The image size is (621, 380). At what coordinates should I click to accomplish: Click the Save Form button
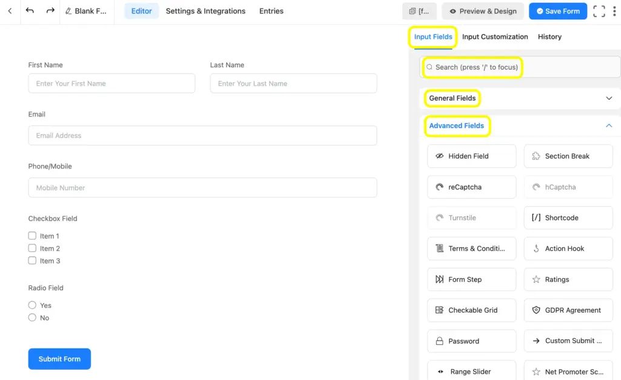pyautogui.click(x=557, y=11)
